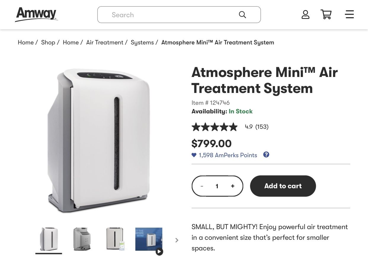
Task: Open the star rating reviews
Action: tap(215, 127)
